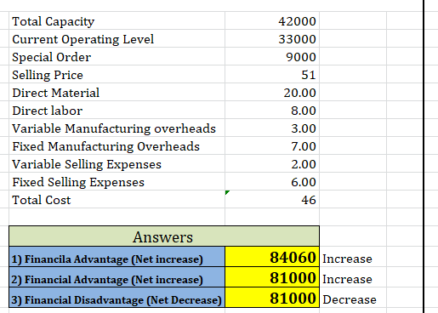Click the 8.00 direct labor value
Viewport: 438px width, 313px height.
point(272,110)
